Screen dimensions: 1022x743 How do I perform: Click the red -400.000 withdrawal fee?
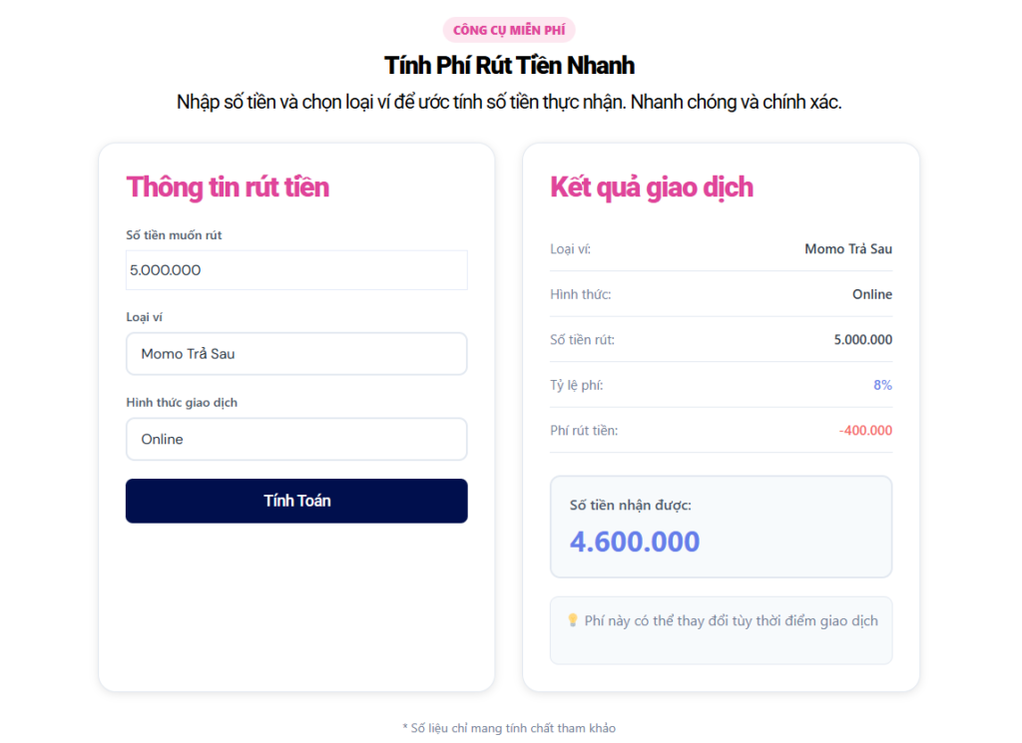pyautogui.click(x=865, y=431)
